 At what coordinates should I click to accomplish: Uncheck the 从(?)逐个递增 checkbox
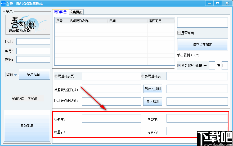pos(179,66)
